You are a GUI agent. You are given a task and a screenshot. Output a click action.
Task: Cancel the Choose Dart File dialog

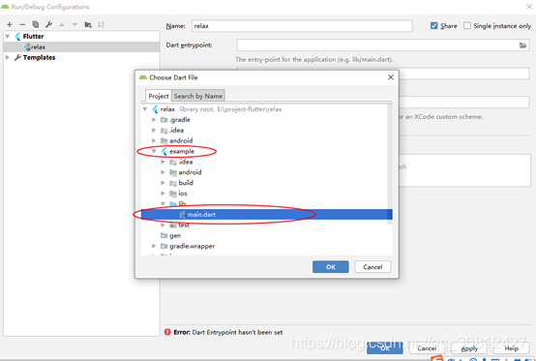point(372,267)
